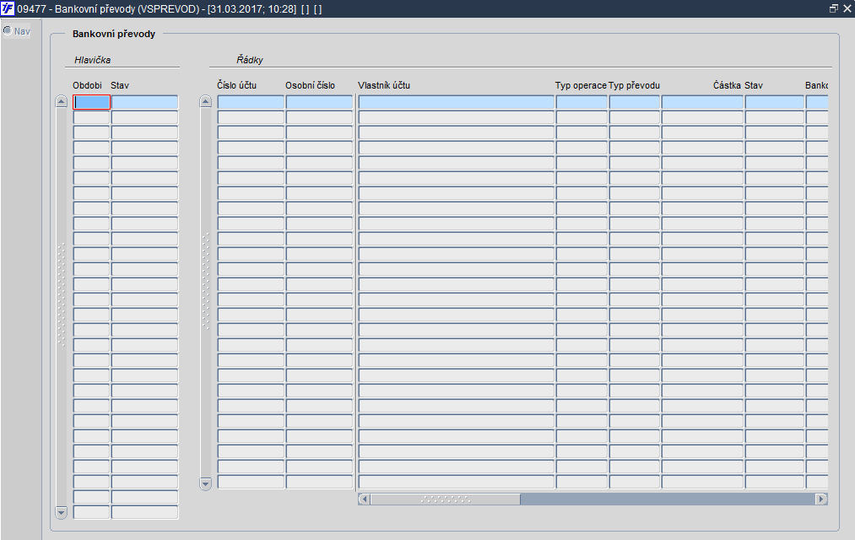855x540 pixels.
Task: Click the first Typ operace field
Action: 582,102
